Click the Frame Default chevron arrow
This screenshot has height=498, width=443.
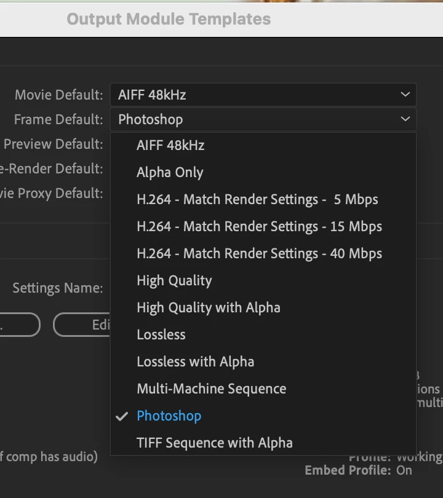click(405, 119)
